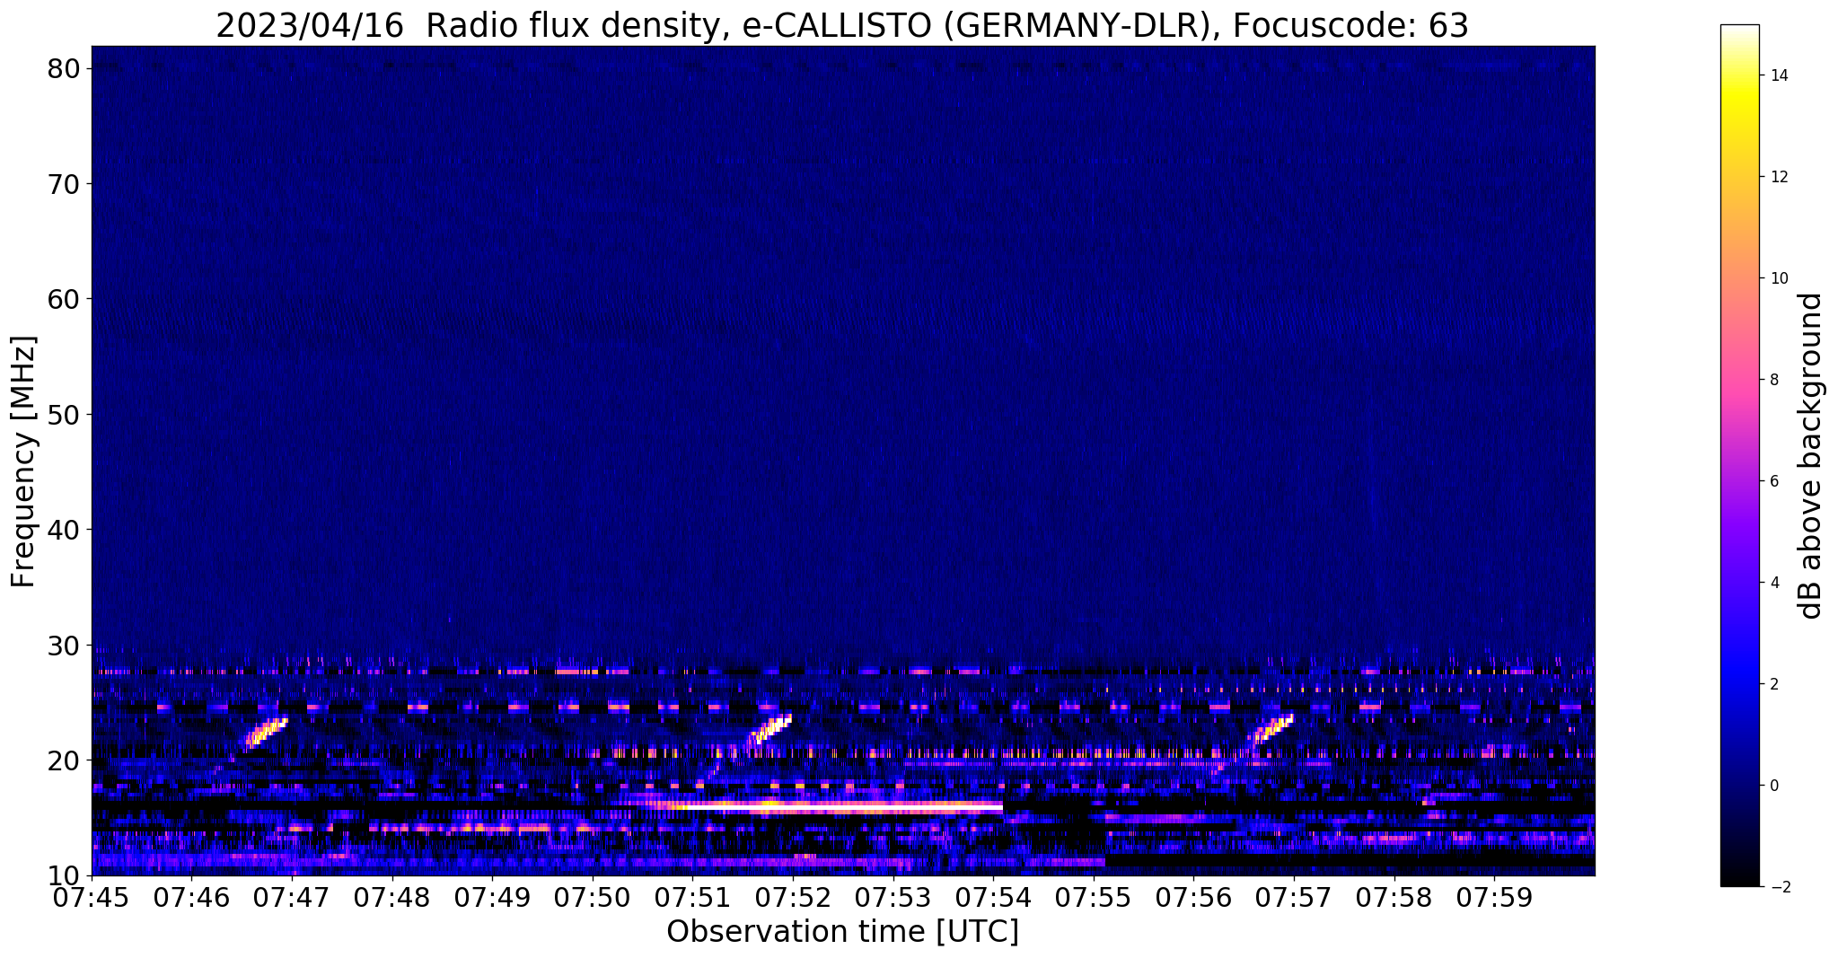Click the 07:50 time tick label

coord(593,897)
